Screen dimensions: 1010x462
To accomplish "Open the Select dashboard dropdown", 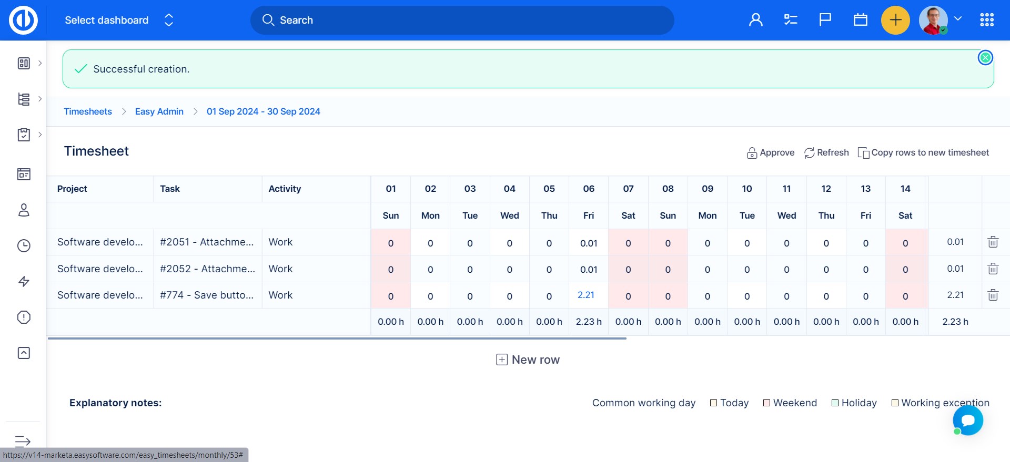I will 118,20.
